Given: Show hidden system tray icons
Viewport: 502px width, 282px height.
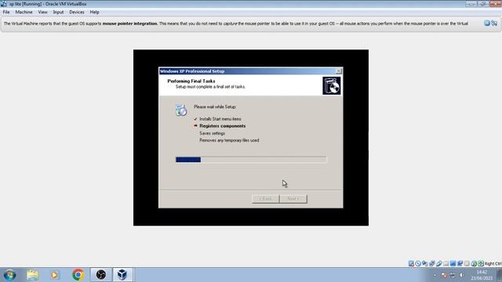Looking at the screenshot, I should pyautogui.click(x=435, y=275).
